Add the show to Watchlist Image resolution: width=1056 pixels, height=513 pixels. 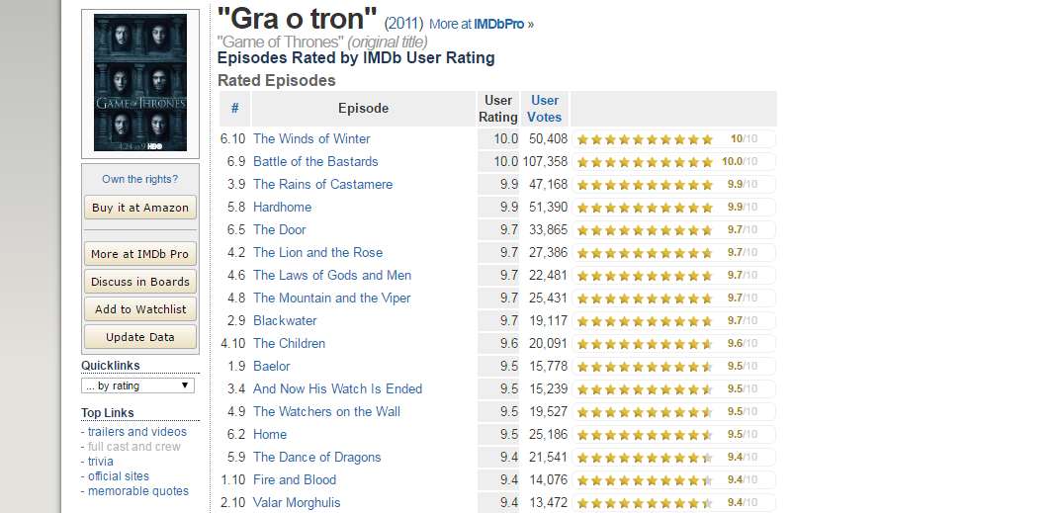tap(140, 309)
